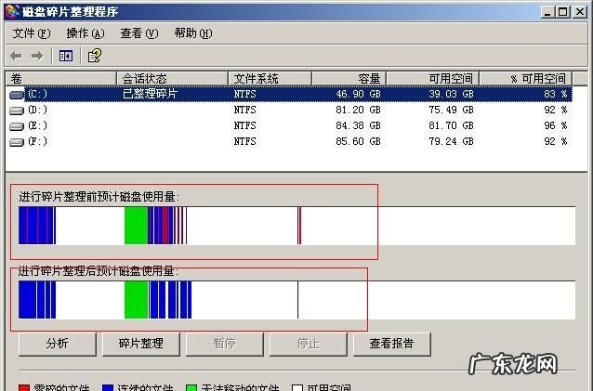
Task: Select the C: drive icon
Action: pos(17,95)
